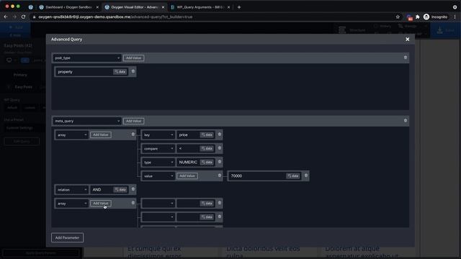Click the data button in the 70000 field
The height and width of the screenshot is (259, 461).
click(293, 176)
